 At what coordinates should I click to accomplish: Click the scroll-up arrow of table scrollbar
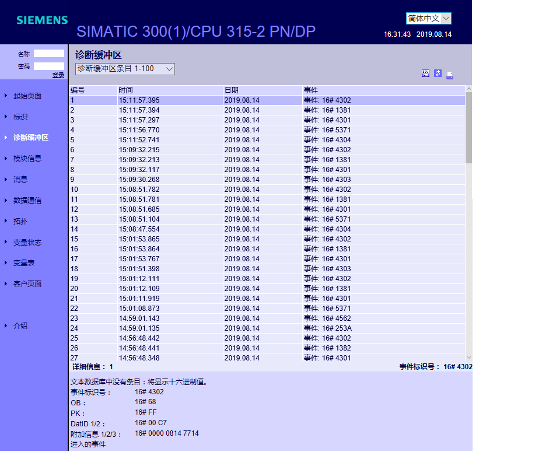click(468, 89)
